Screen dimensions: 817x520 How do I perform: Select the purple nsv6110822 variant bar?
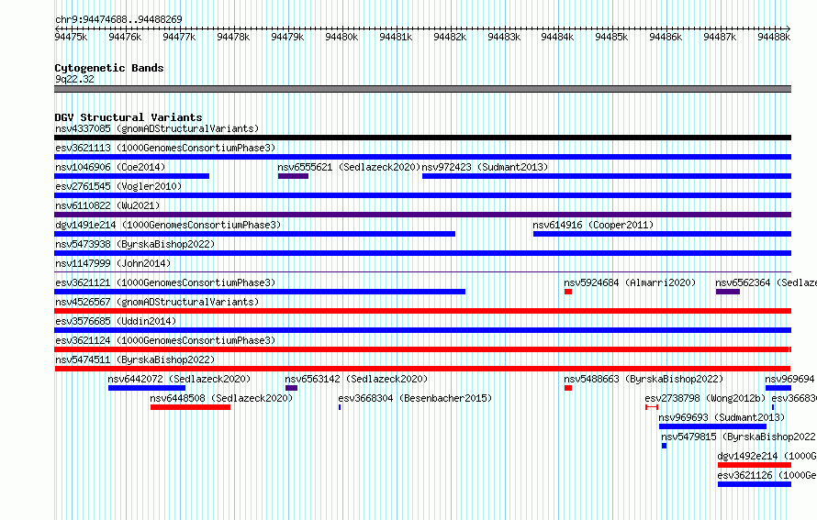tap(422, 215)
